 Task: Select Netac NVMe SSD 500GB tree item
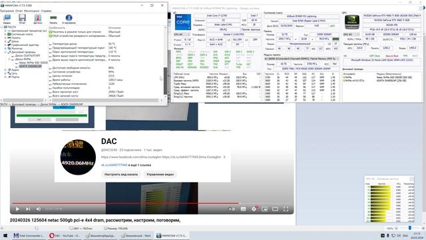click(33, 63)
